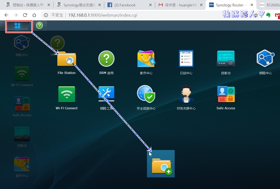Switch to the RT2600a browser tab

tap(269, 5)
